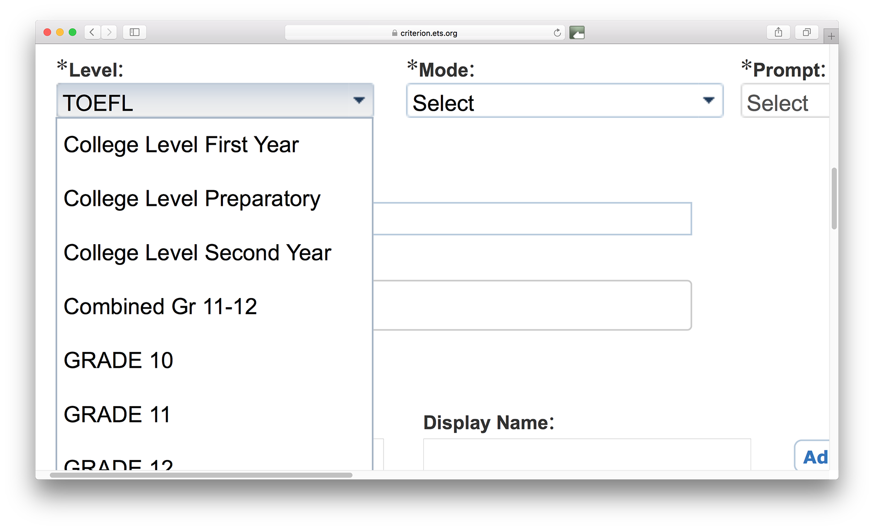The width and height of the screenshot is (874, 530).
Task: Go back using Safari's back arrow
Action: tap(92, 33)
